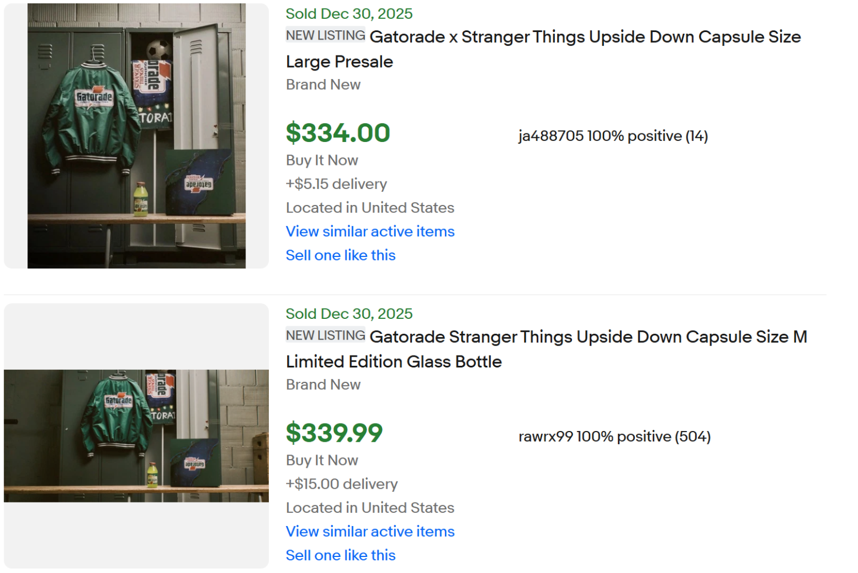The height and width of the screenshot is (573, 858).
Task: Click the $339.99 price text
Action: [335, 433]
